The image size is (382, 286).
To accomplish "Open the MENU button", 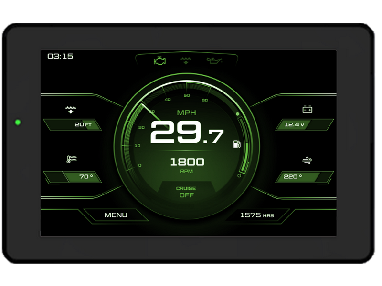I will [116, 215].
